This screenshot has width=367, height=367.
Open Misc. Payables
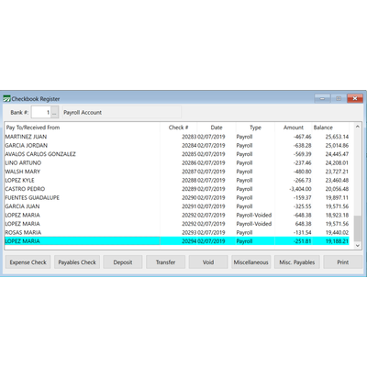(297, 262)
